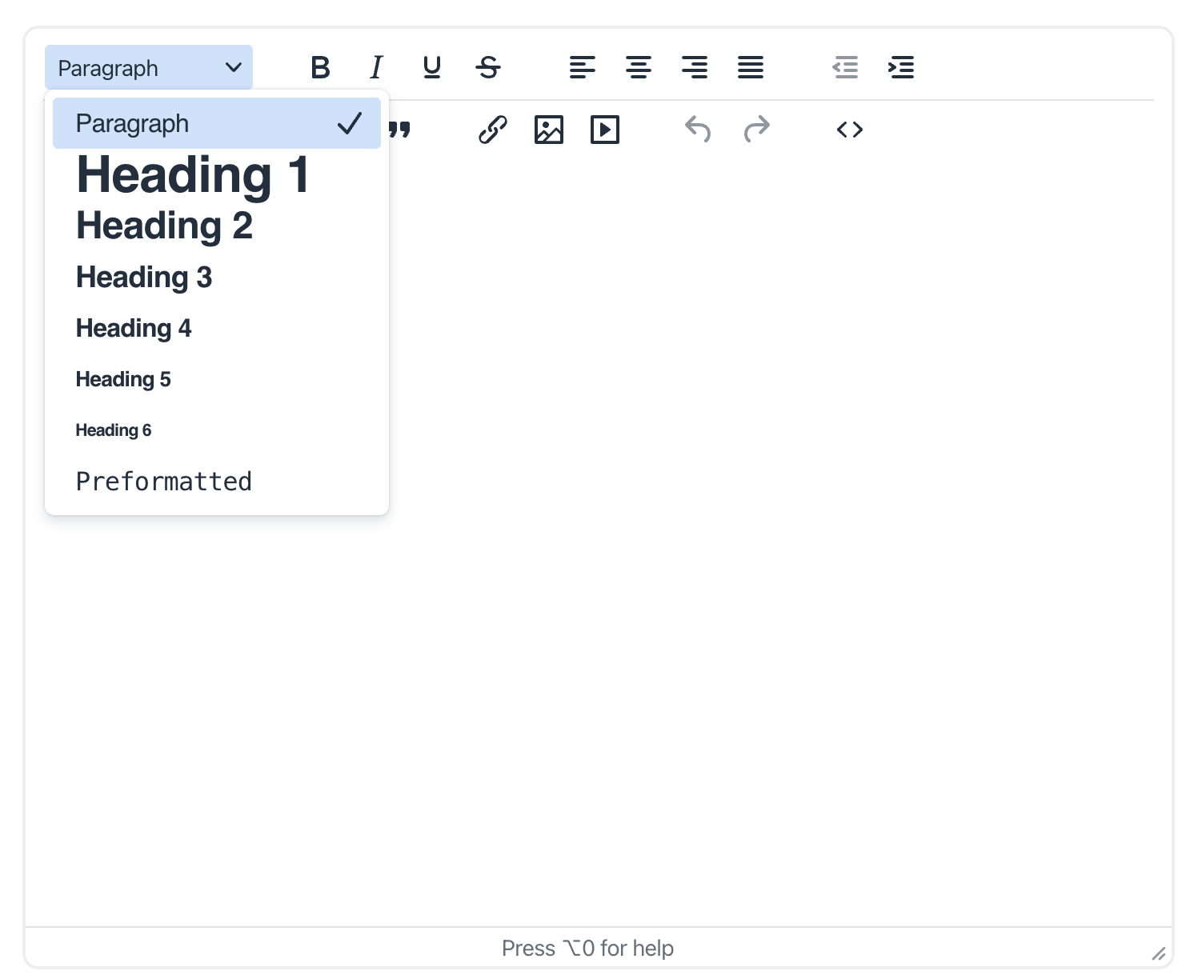The height and width of the screenshot is (979, 1186).
Task: Select Heading 1 from format list
Action: [x=192, y=175]
